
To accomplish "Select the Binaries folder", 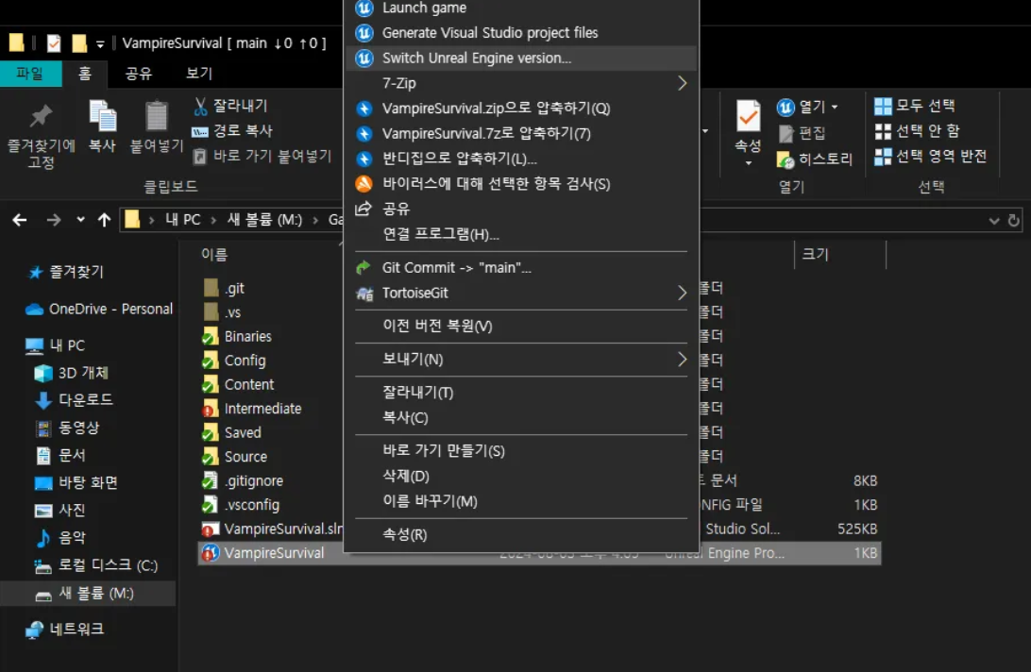I will click(237, 337).
